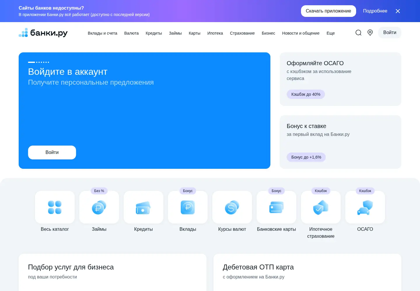This screenshot has width=420, height=291.
Task: Open Новости и общение menu
Action: tap(301, 33)
